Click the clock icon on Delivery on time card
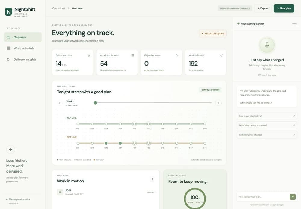301x209 pixels. click(x=89, y=55)
